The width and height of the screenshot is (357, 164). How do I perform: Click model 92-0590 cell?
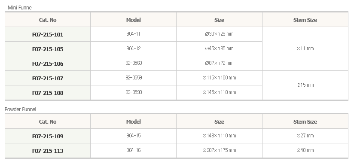click(x=134, y=92)
